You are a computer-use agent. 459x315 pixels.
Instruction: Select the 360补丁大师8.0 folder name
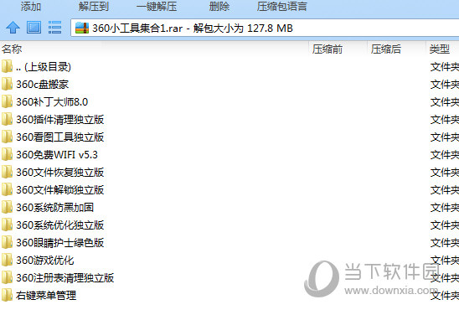[x=52, y=102]
